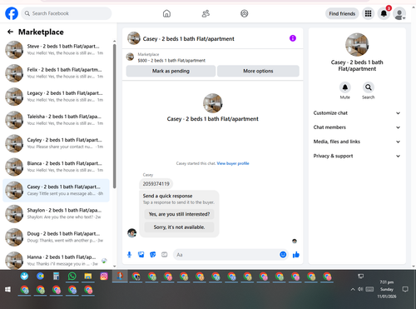Open Steve's apartment conversation

point(56,50)
